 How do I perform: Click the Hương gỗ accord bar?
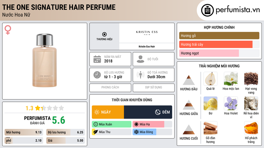(x=219, y=35)
